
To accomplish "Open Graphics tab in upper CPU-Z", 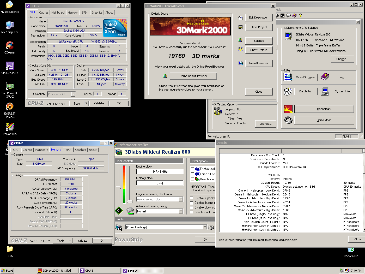I will click(97, 13).
